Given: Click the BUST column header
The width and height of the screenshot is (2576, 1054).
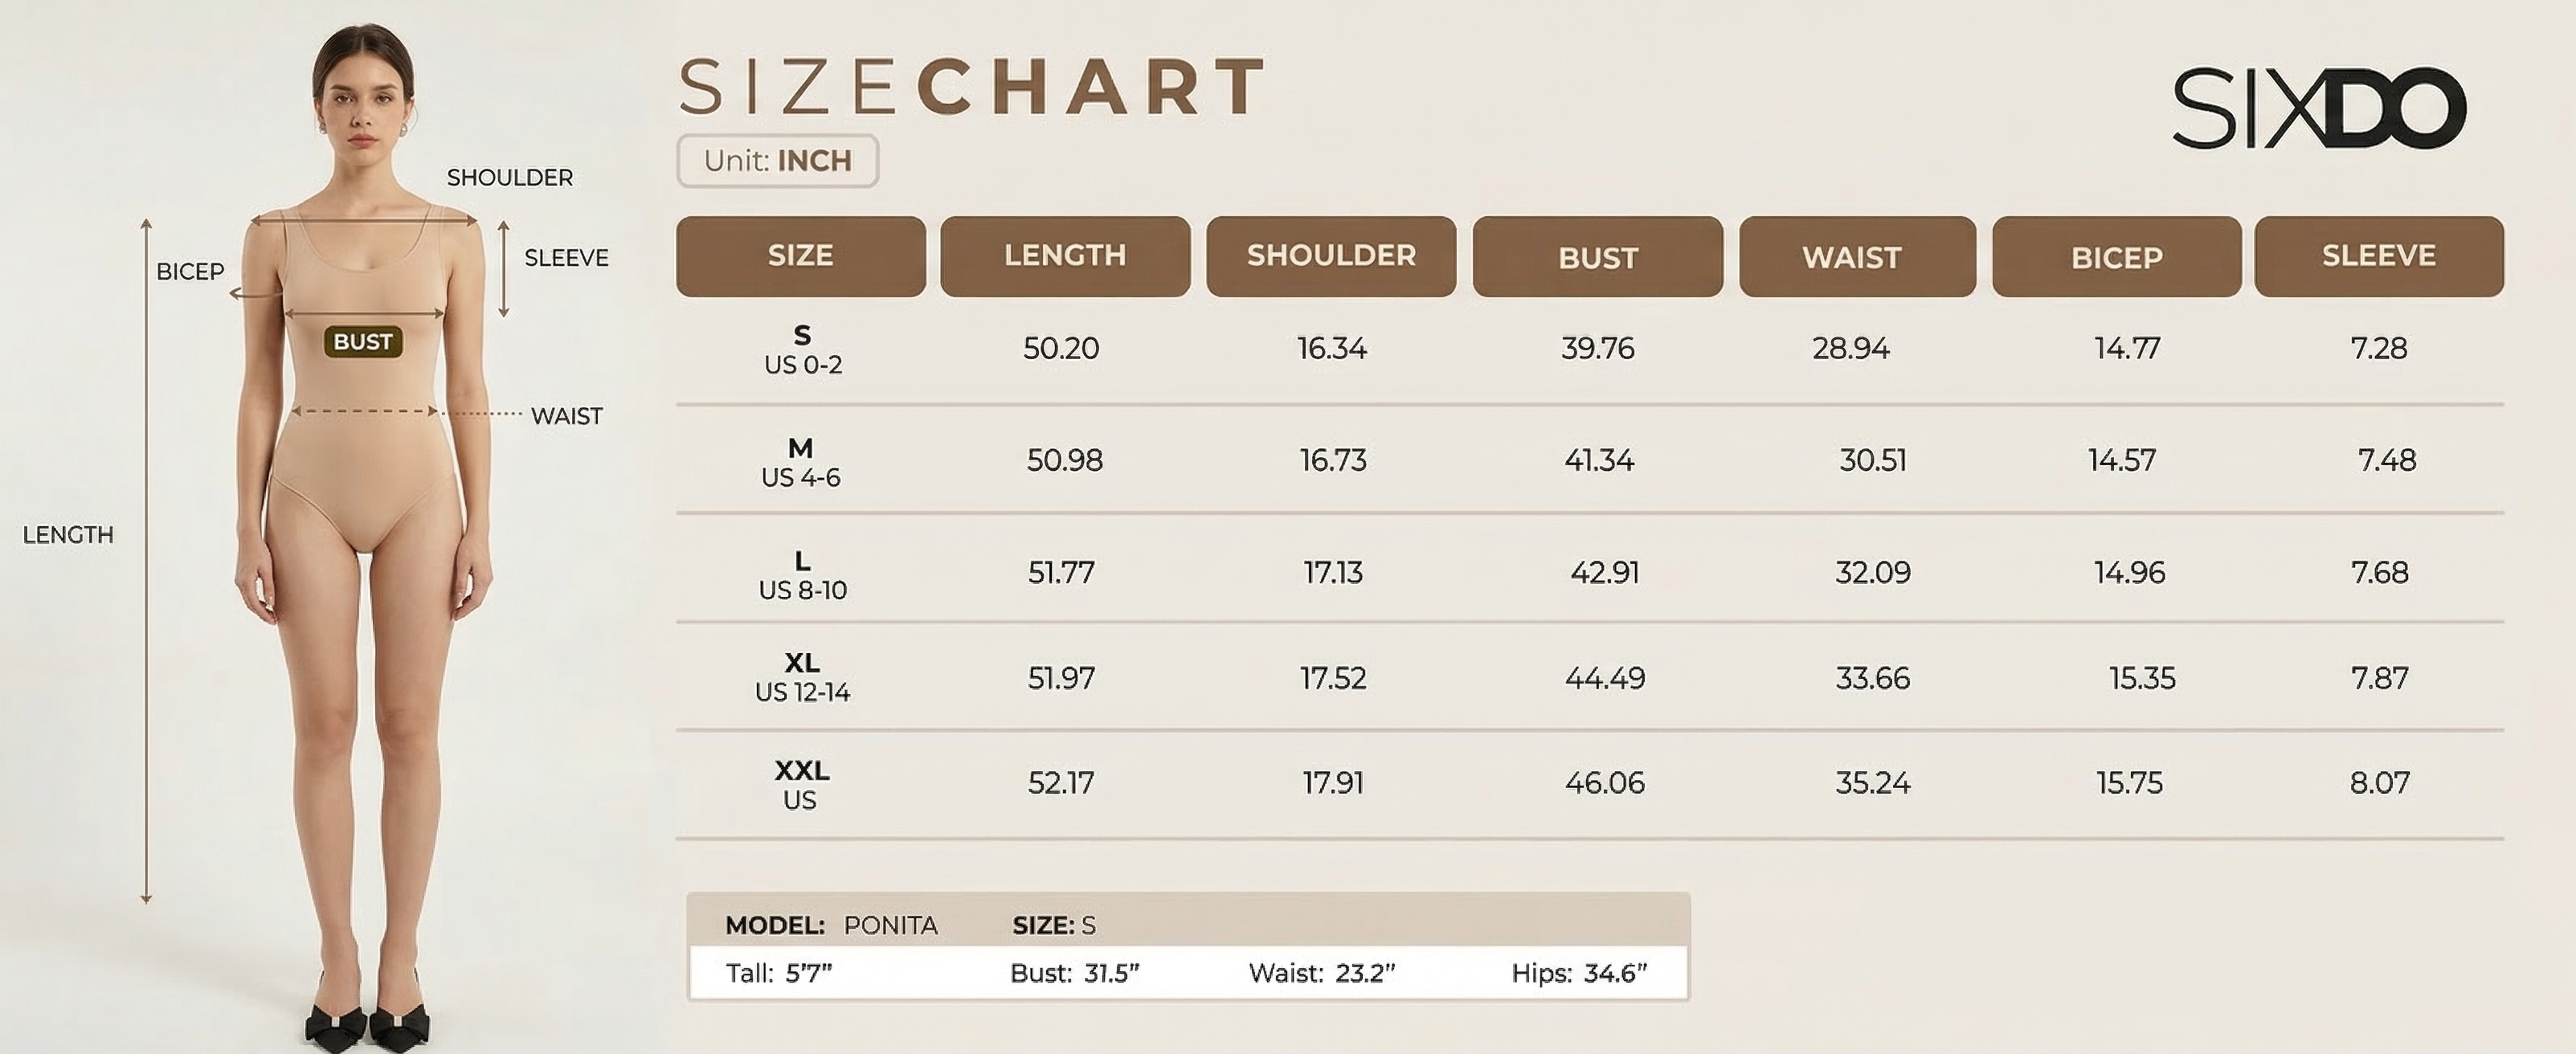Looking at the screenshot, I should [x=1597, y=257].
